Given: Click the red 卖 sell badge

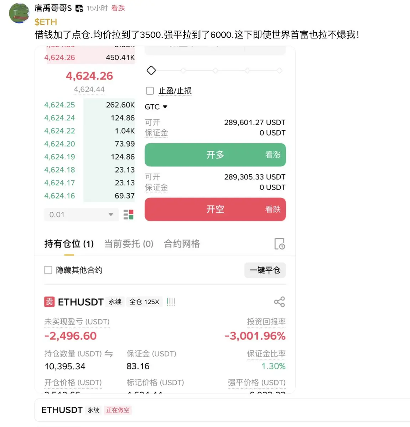Looking at the screenshot, I should pos(49,302).
